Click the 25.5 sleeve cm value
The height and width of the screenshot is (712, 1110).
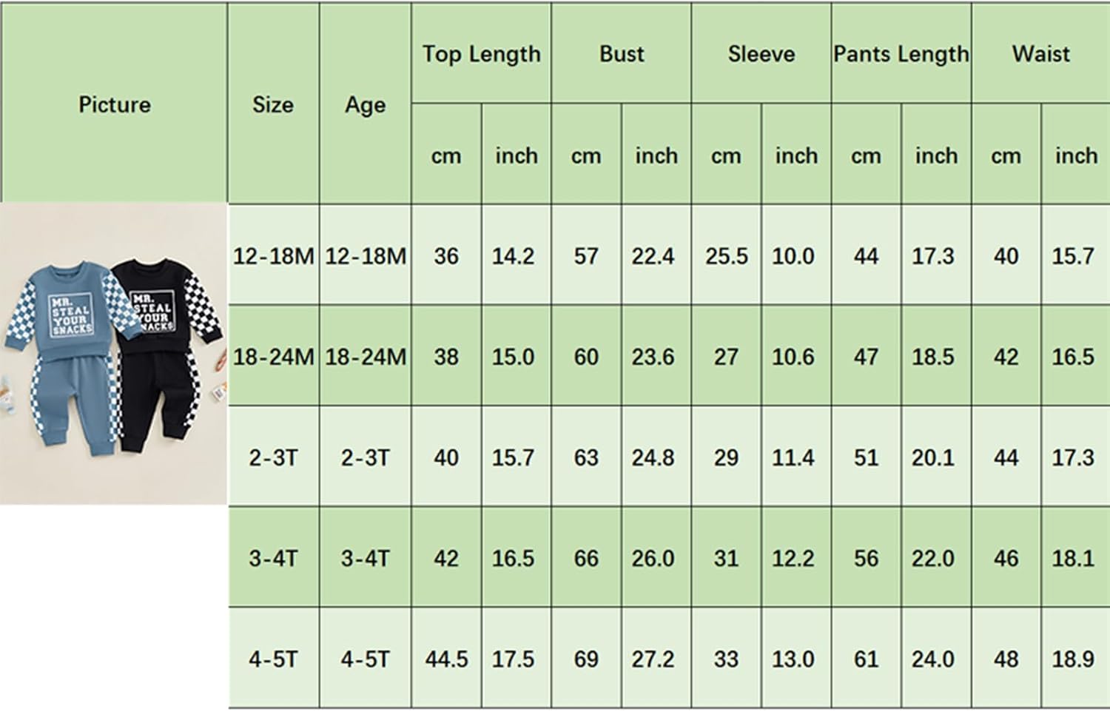(x=726, y=256)
